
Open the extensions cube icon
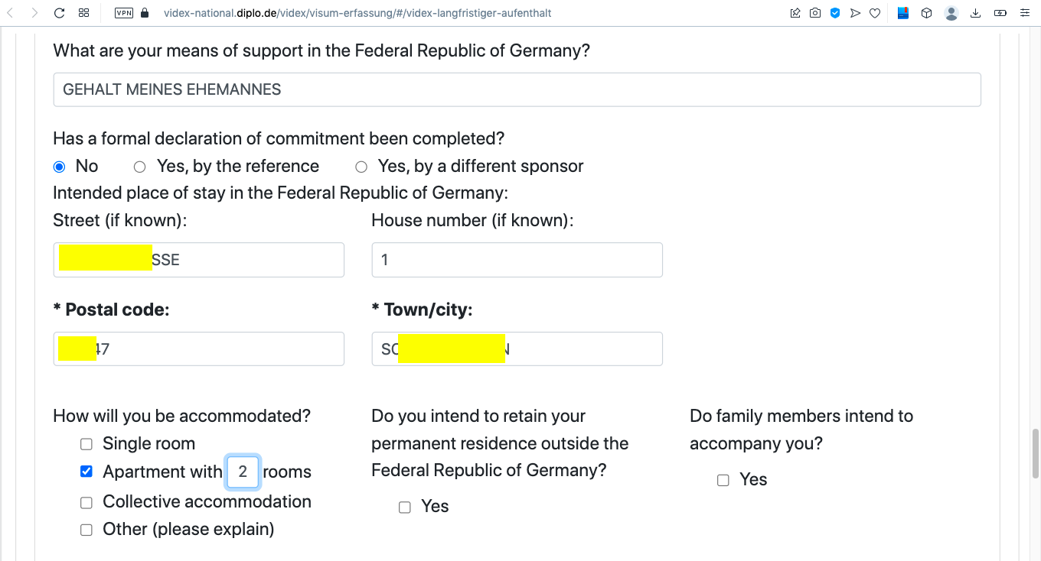[x=926, y=13]
